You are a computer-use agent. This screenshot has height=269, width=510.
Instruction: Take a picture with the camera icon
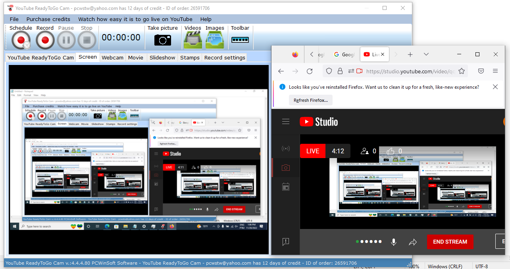click(x=163, y=40)
